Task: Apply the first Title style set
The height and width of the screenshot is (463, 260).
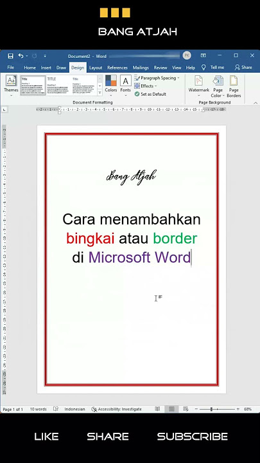Action: (x=33, y=86)
